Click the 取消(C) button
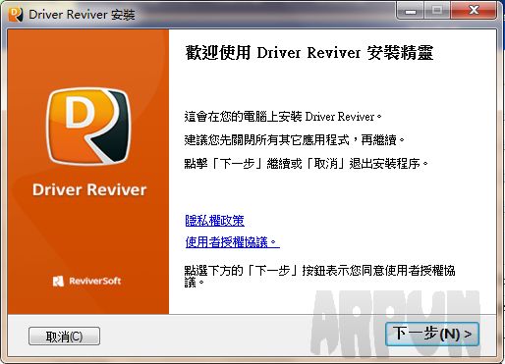Image resolution: width=505 pixels, height=364 pixels. tap(64, 336)
